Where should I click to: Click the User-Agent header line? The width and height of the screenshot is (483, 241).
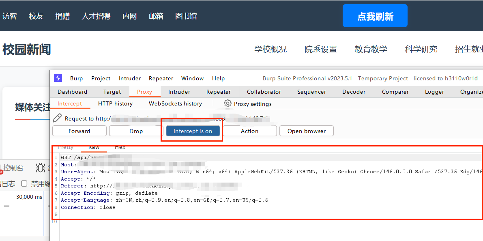(x=271, y=172)
